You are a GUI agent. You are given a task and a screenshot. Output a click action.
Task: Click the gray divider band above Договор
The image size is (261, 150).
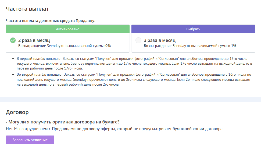[x=130, y=99]
